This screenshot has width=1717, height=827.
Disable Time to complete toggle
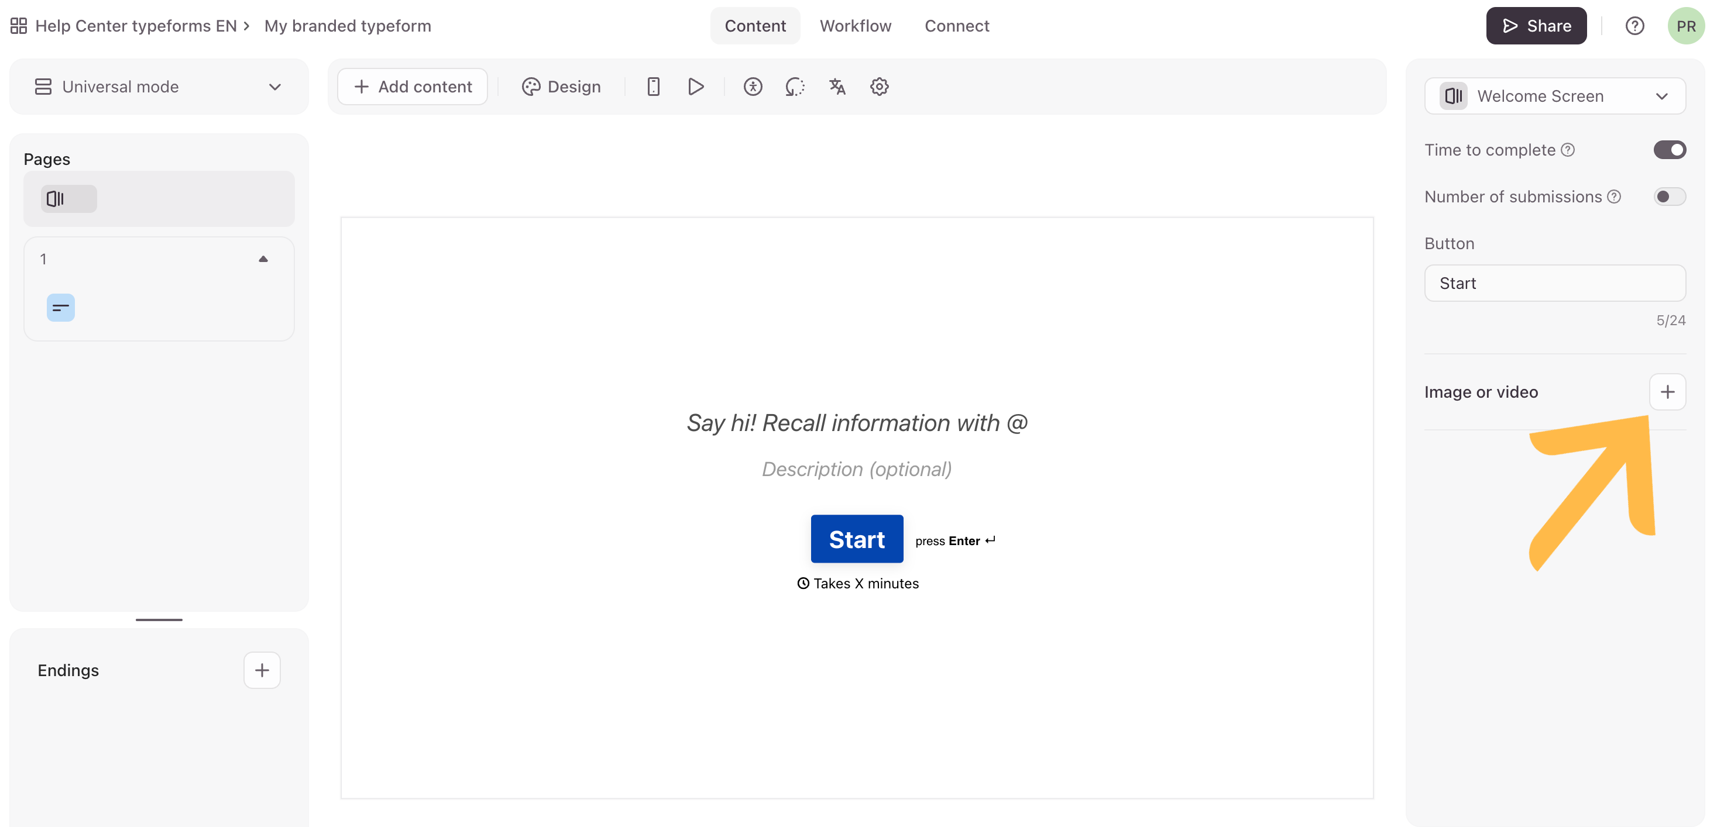click(x=1669, y=150)
